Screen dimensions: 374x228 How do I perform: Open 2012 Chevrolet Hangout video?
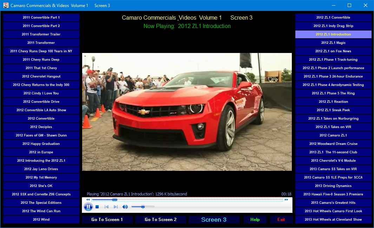[x=41, y=76]
